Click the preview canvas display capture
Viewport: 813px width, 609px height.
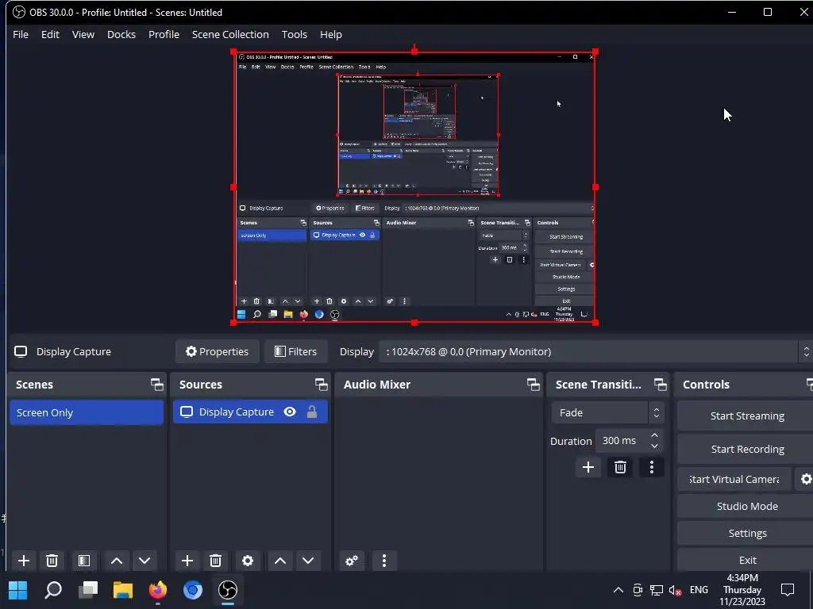point(414,187)
